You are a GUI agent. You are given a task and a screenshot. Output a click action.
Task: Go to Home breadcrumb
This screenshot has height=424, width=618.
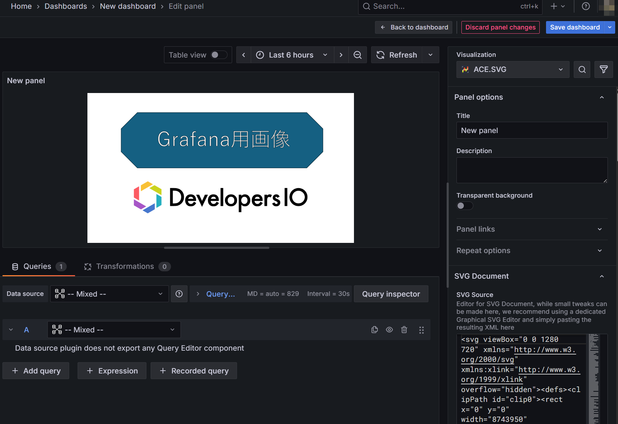tap(21, 6)
